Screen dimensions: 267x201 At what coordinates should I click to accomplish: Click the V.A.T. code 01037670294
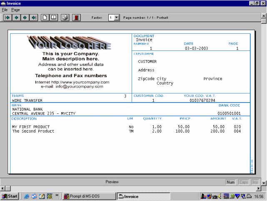[202, 100]
